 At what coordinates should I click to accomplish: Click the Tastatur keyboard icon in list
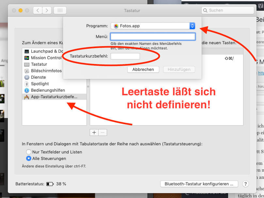pyautogui.click(x=27, y=64)
